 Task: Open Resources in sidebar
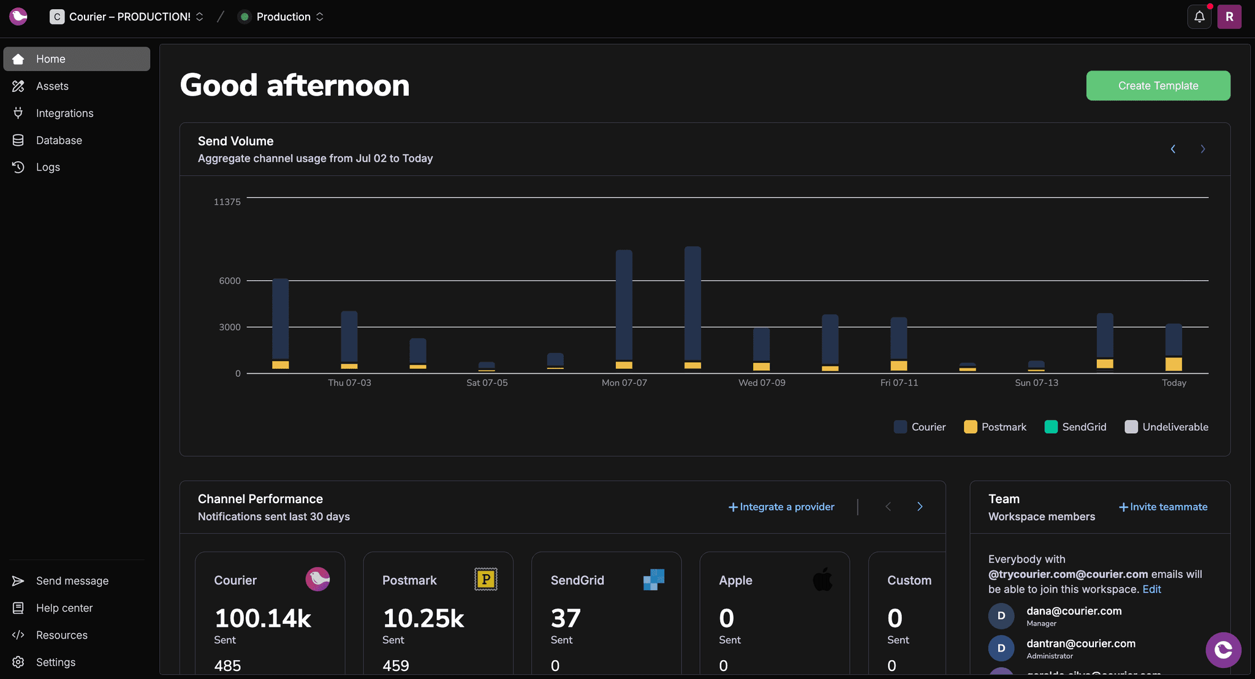pos(77,635)
